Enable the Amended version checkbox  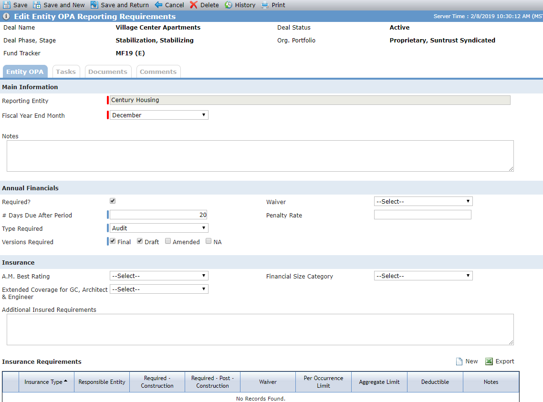168,241
